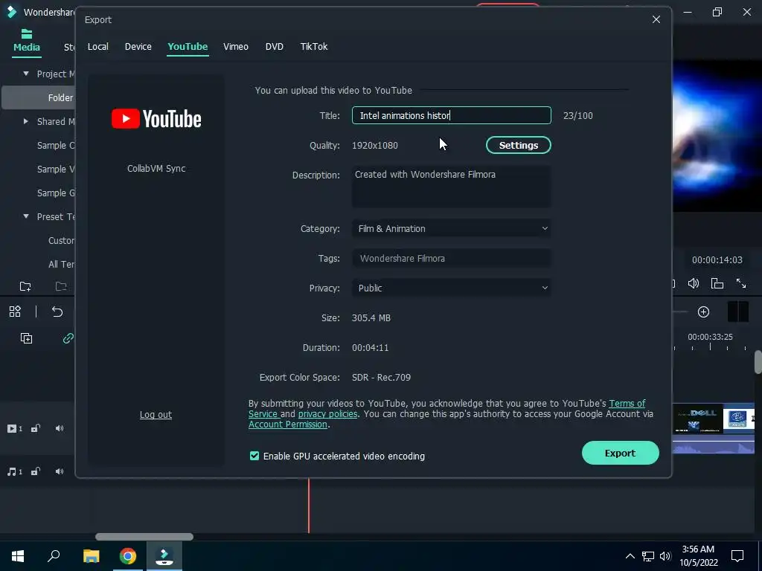Open File Explorer from the taskbar
762x571 pixels.
[91, 556]
